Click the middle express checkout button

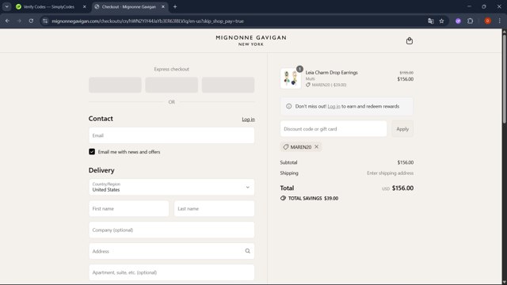tap(172, 85)
